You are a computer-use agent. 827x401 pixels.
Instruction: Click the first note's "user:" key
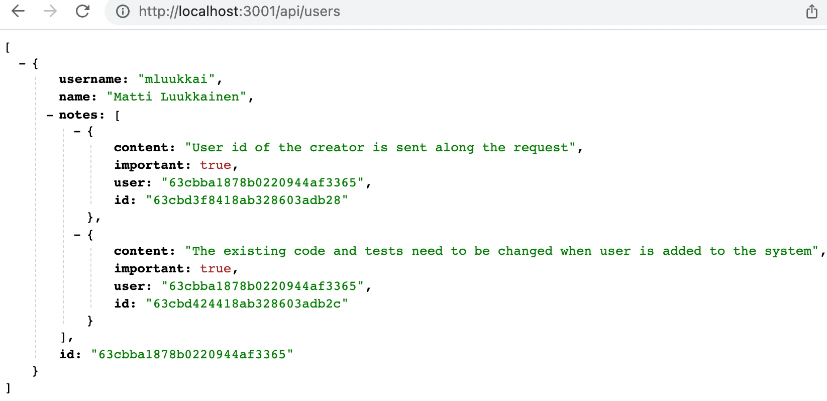point(133,183)
